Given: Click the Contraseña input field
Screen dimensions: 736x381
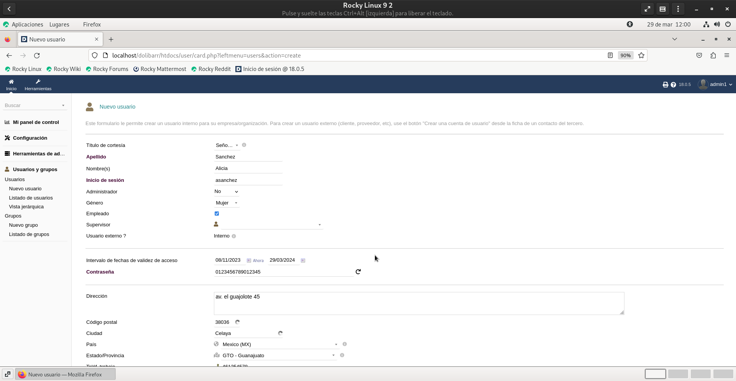Looking at the screenshot, I should point(283,272).
